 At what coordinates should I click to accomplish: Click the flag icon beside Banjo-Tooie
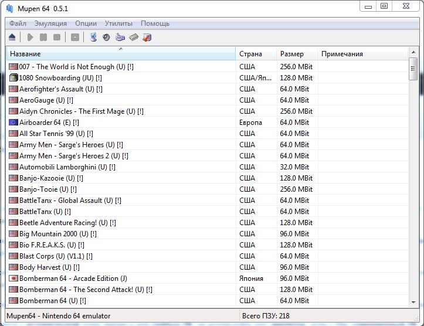13,189
